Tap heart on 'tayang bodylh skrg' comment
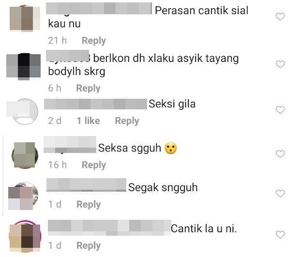Image resolution: width=301 pixels, height=257 pixels. click(x=280, y=64)
